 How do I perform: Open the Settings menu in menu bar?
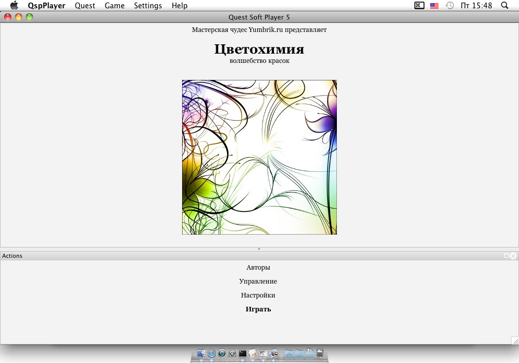pos(148,6)
